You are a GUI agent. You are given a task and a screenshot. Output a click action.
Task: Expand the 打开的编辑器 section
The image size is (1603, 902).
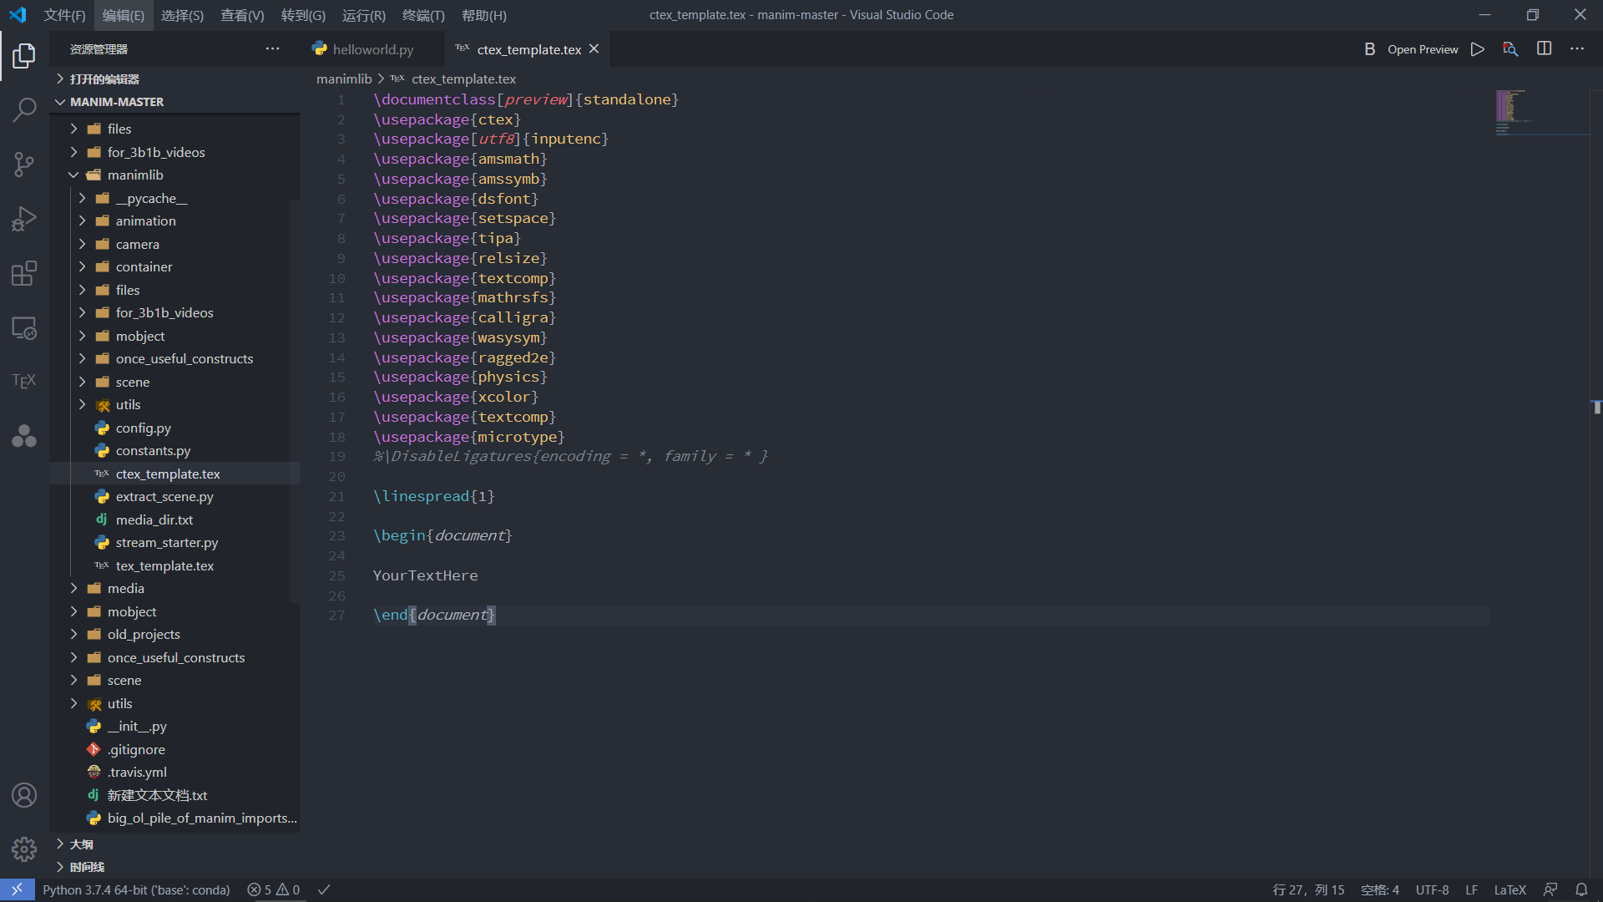pos(175,79)
